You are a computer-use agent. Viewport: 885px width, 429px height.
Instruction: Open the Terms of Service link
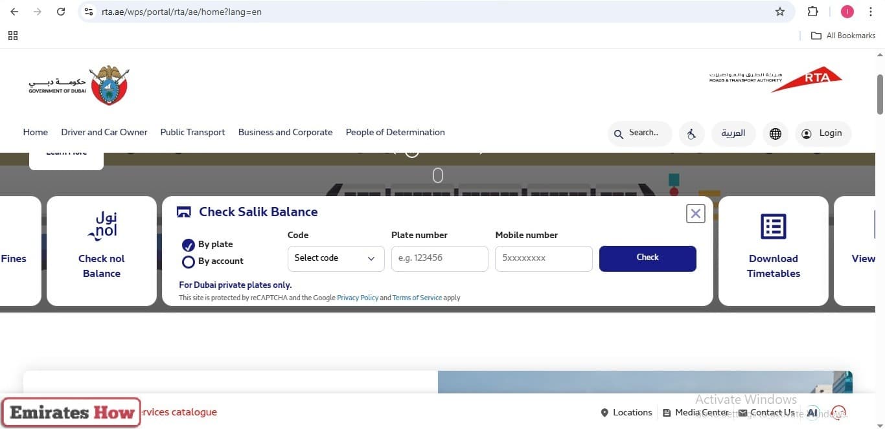417,298
